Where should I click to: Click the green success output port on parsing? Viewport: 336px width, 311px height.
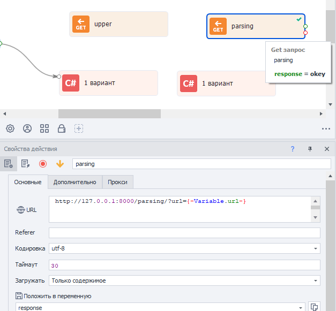point(305,26)
